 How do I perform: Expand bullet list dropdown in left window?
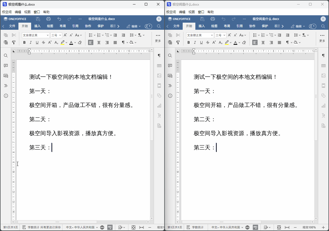coord(95,35)
